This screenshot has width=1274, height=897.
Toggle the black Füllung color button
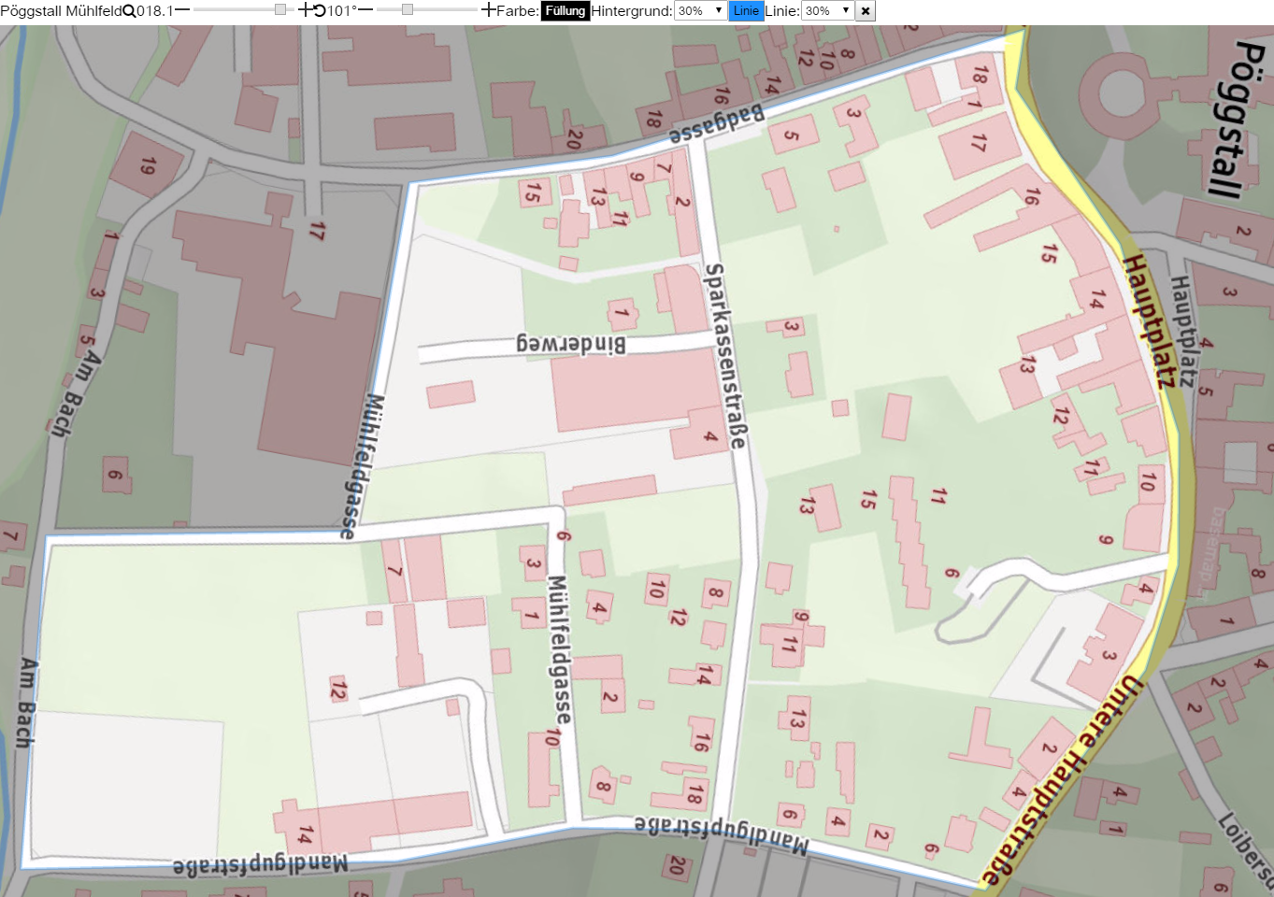(565, 11)
